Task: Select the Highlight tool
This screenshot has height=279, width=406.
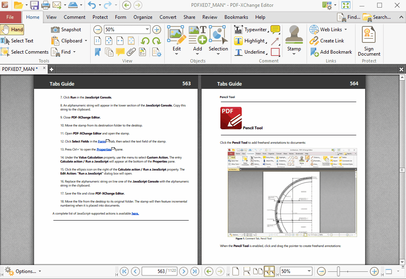Action: 250,40
